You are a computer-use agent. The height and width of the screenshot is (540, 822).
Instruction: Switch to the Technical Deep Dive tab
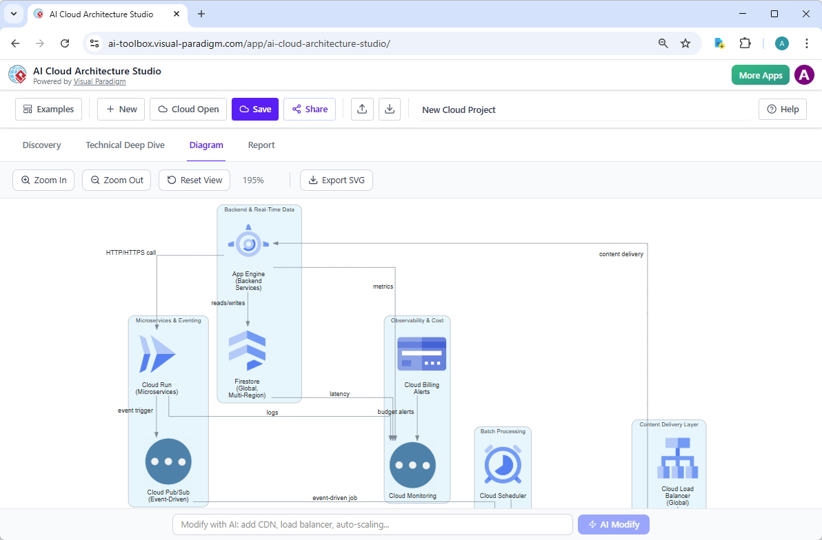click(125, 145)
